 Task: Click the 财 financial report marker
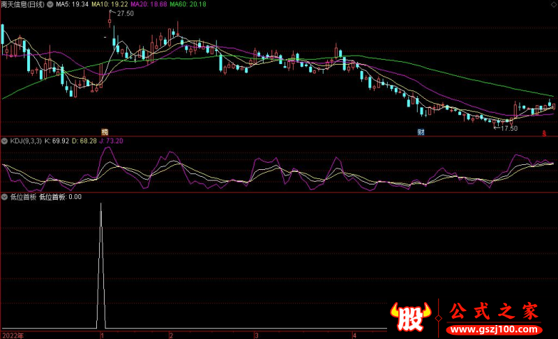click(421, 131)
